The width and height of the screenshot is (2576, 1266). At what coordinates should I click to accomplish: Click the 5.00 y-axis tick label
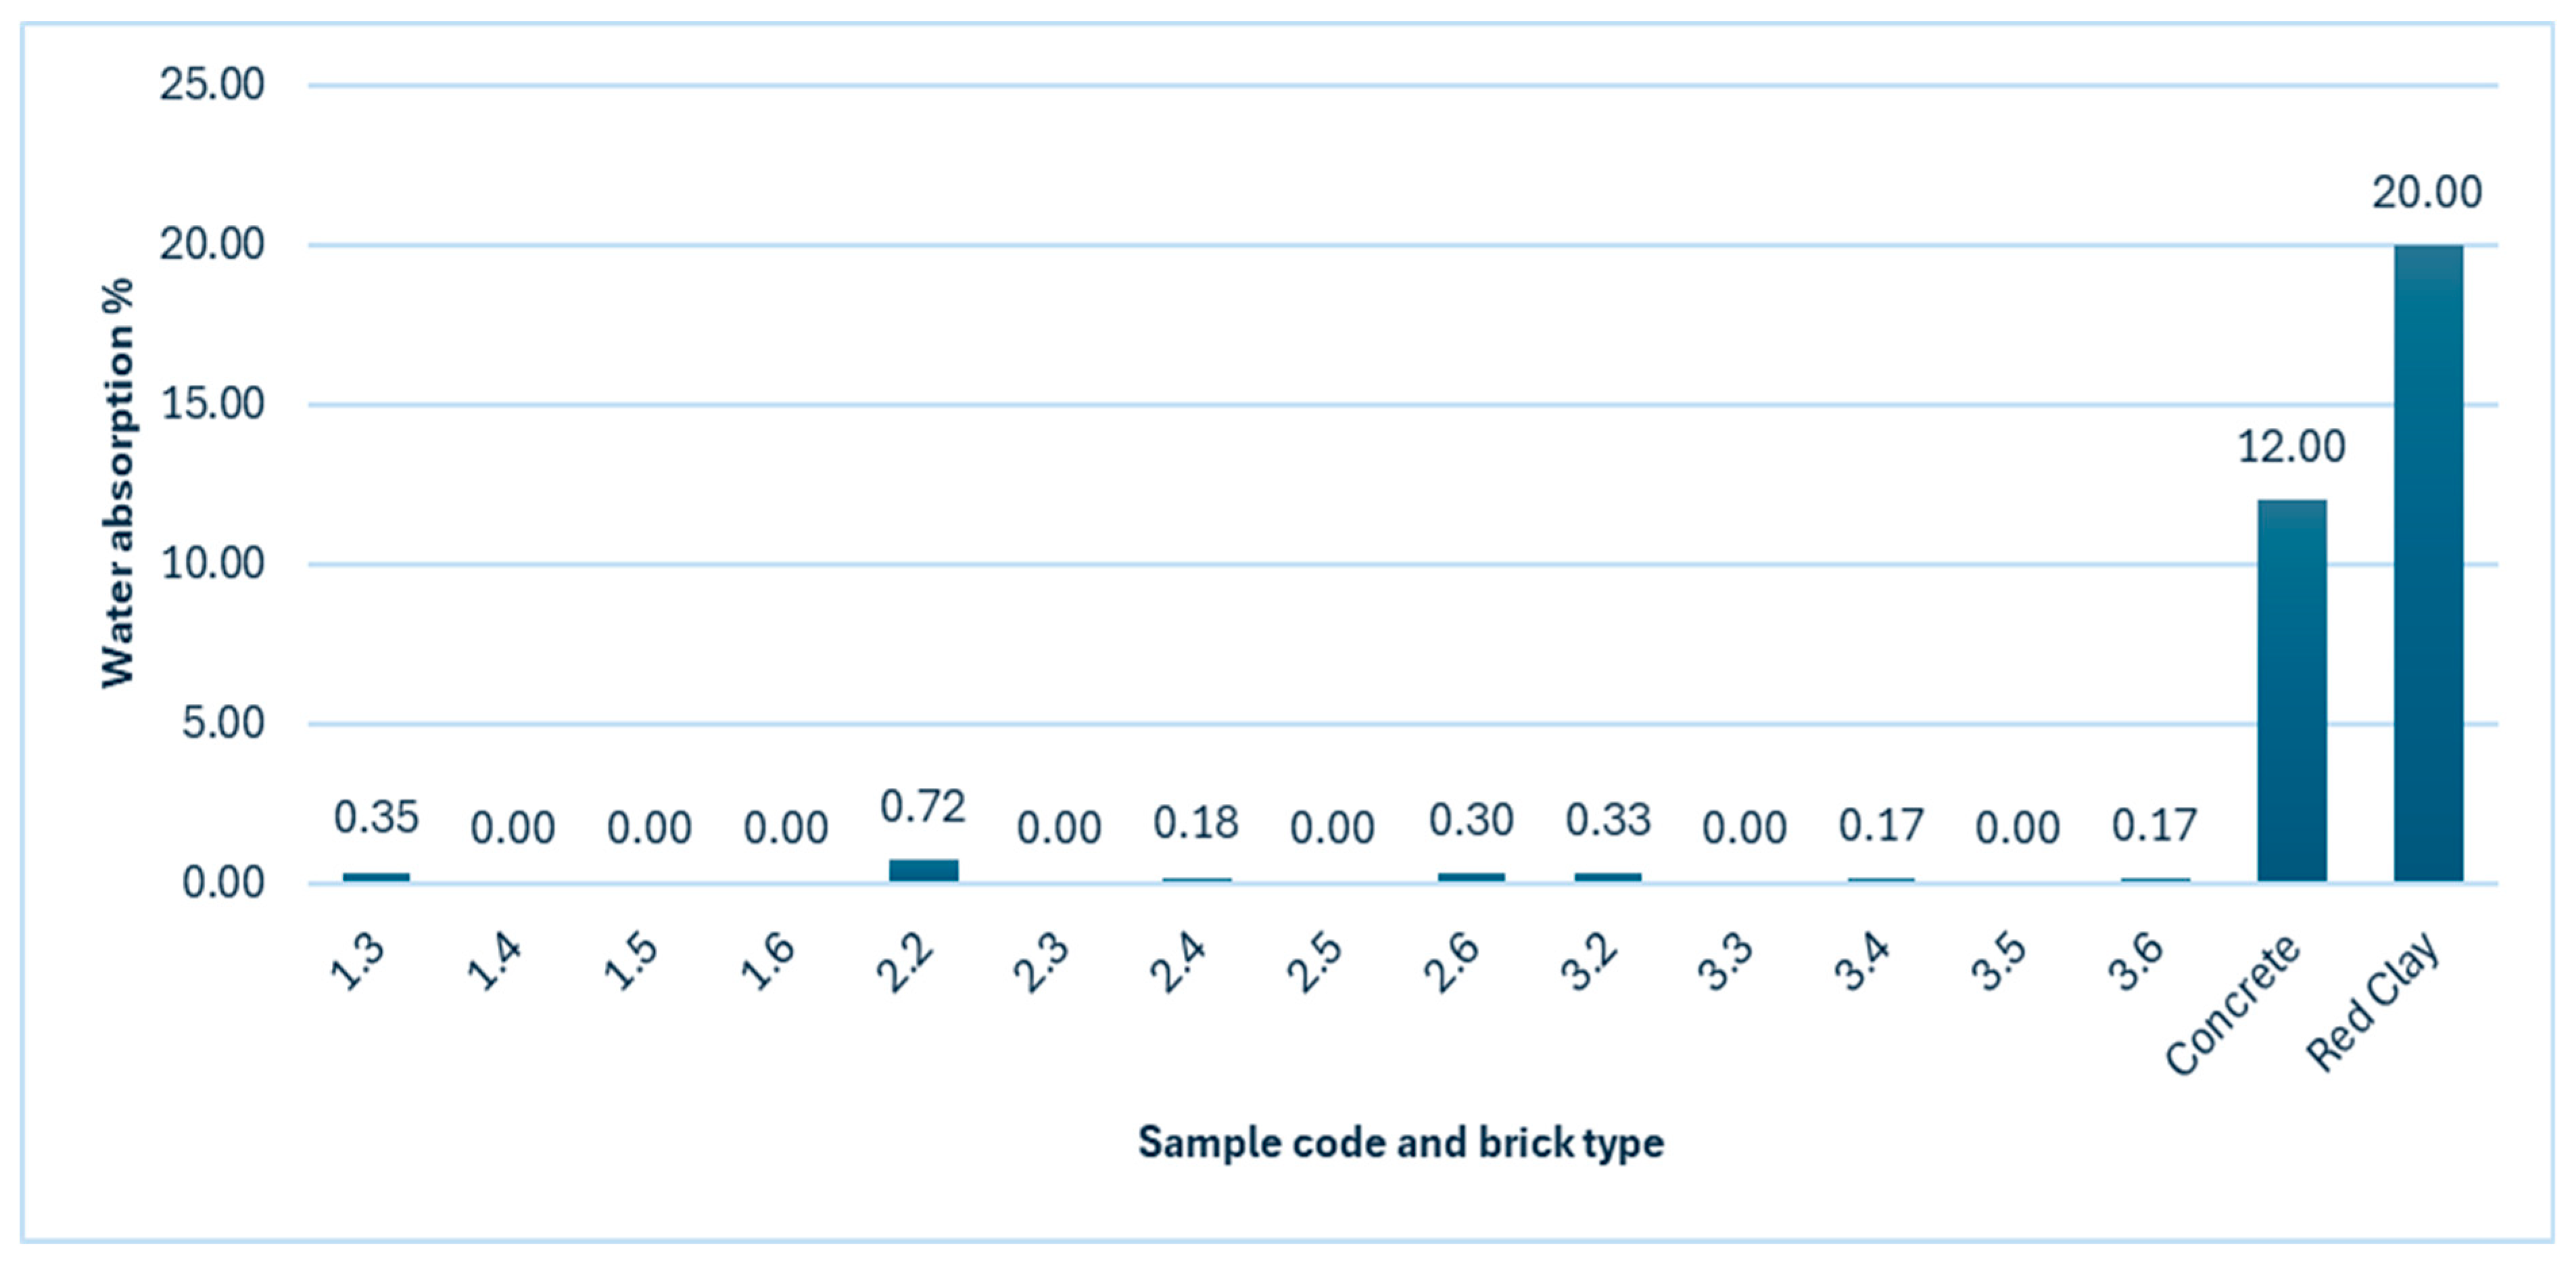222,723
